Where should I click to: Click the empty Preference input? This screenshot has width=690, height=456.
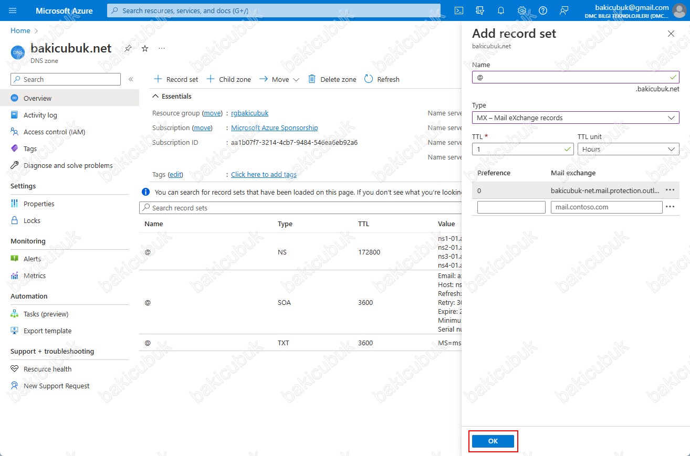pos(511,207)
